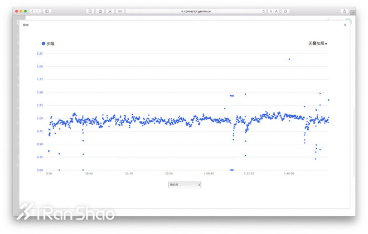This screenshot has height=234, width=368.
Task: Reload the page with refresh icon
Action: (264, 11)
